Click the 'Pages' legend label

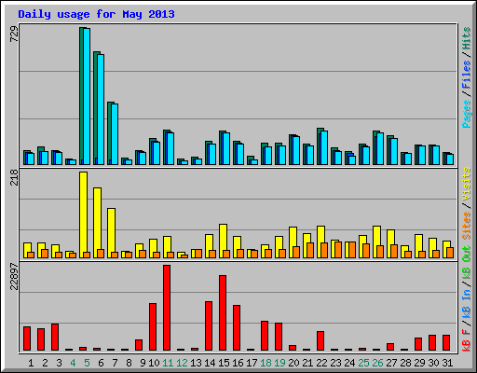pyautogui.click(x=467, y=114)
